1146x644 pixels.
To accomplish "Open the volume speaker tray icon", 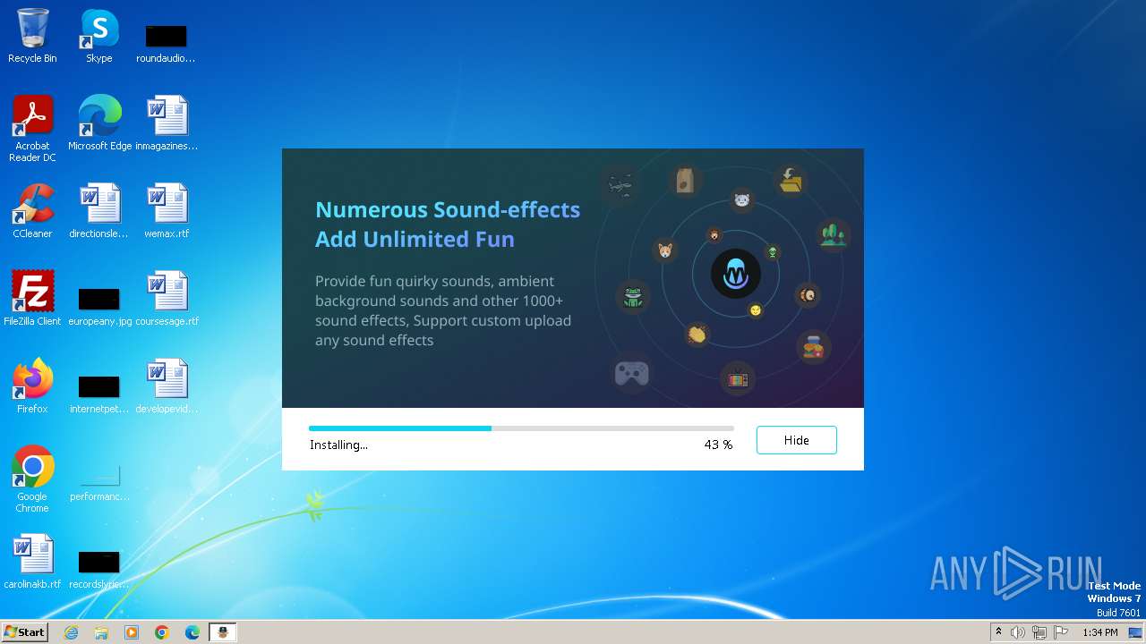I will pos(1018,632).
